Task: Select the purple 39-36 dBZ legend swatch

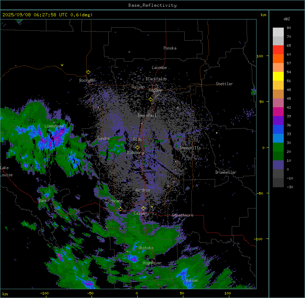Action: click(x=278, y=121)
